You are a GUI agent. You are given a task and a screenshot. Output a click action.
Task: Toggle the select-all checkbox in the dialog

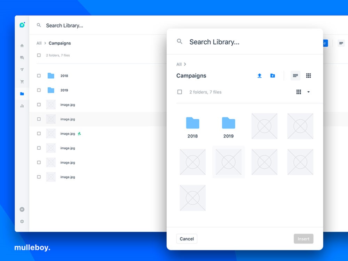180,92
